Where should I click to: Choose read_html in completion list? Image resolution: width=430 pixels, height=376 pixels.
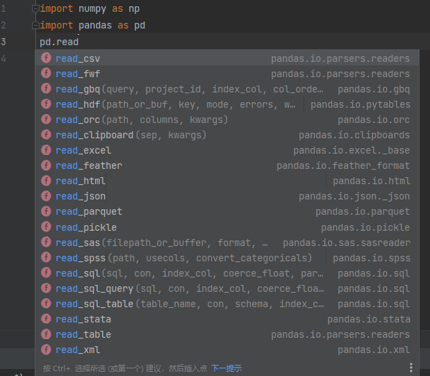pyautogui.click(x=227, y=181)
